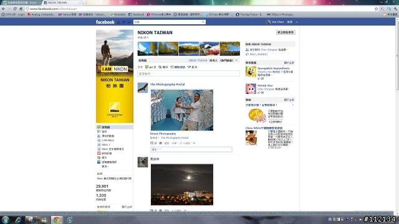Like the Patrick Star page thumb icon
This screenshot has width=399, height=224.
(260, 93)
